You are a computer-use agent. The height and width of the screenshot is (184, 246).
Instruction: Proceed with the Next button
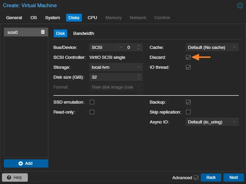[233, 178]
